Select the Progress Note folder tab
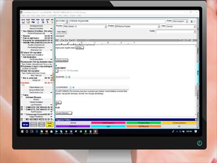The height and width of the screenshot is (163, 217). point(143,123)
